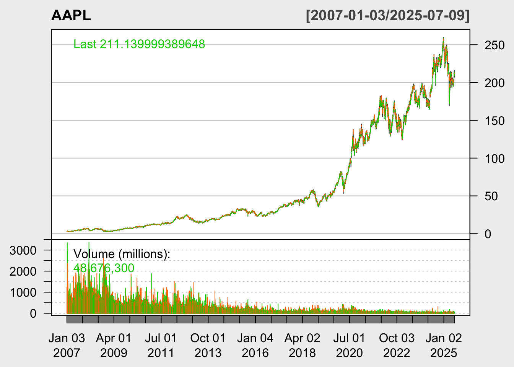Select the date range label 2007-01-03/2025-07-09
This screenshot has height=367, width=514.
387,16
